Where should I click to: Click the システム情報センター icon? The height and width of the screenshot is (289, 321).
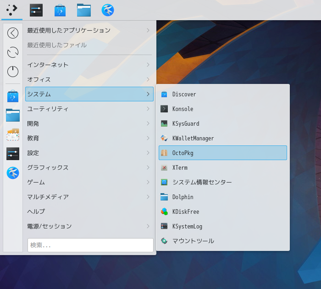click(x=164, y=182)
